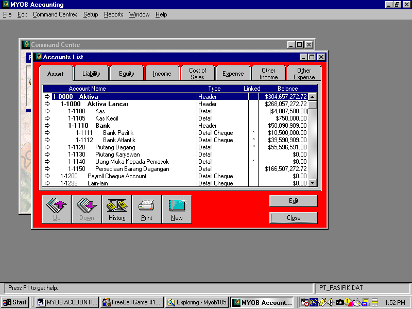Switch to the Expense tab
The height and width of the screenshot is (309, 412).
(x=233, y=73)
